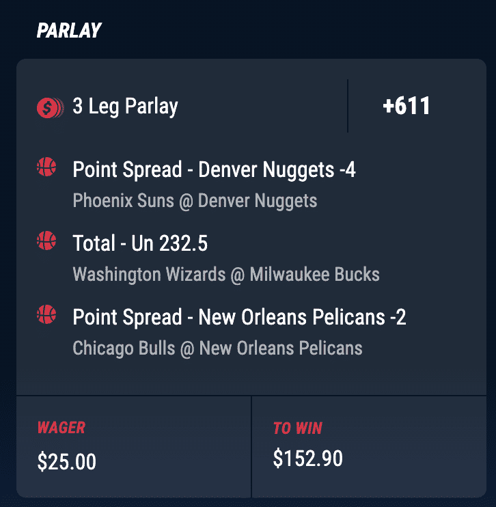Select Point Spread - Denver Nuggets -4 leg
Viewport: 496px width, 507px height.
coord(214,169)
